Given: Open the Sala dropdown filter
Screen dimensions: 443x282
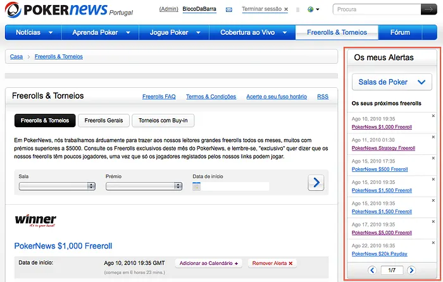Looking at the screenshot, I should coord(56,186).
